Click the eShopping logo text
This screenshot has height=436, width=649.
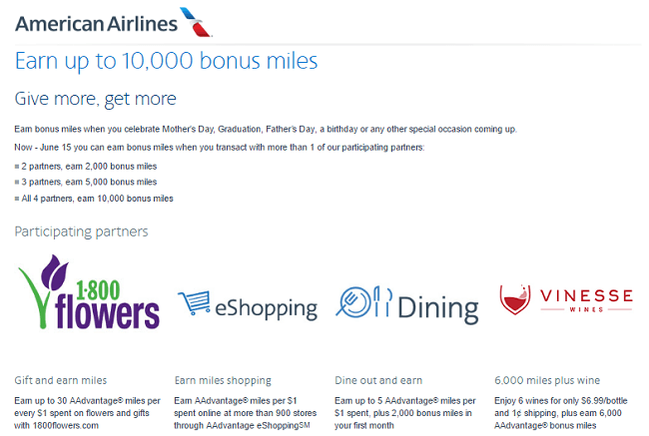[267, 308]
